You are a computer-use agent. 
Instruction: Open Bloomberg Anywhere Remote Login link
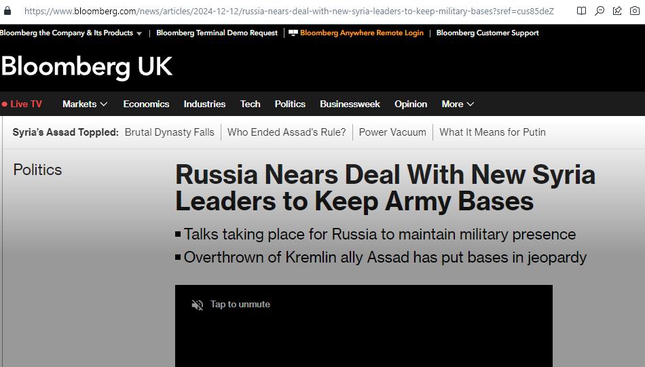coord(362,33)
